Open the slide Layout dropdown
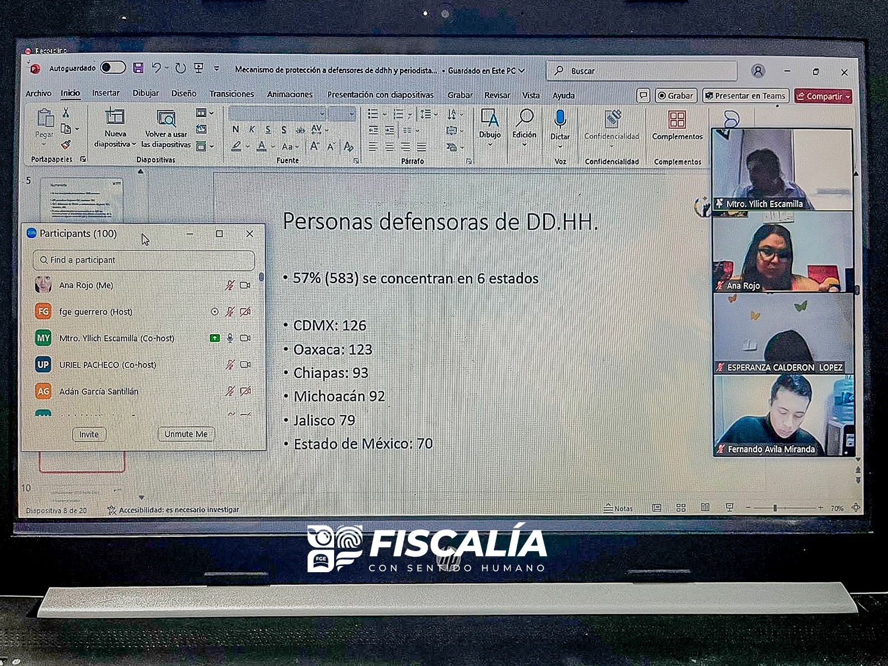This screenshot has width=888, height=666. point(205,113)
